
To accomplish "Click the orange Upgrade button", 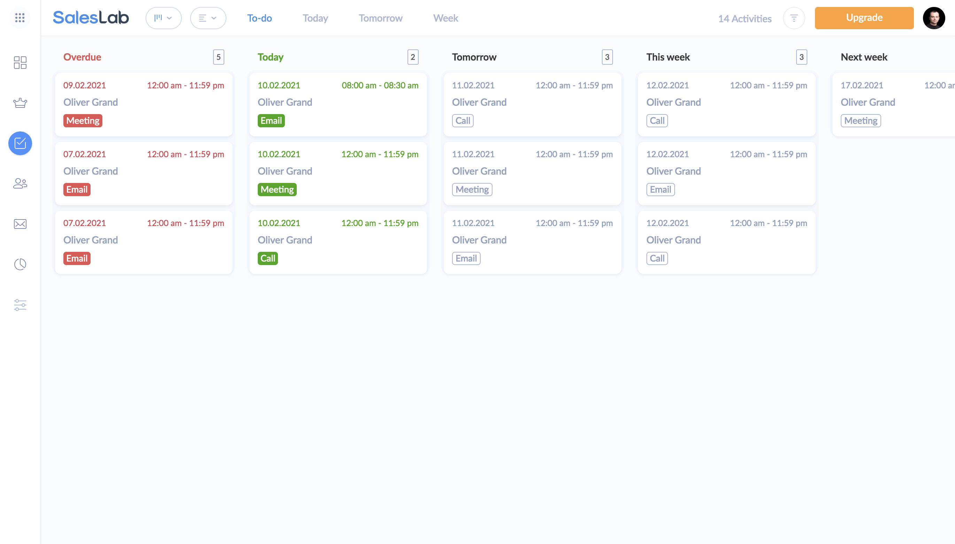I will tap(864, 18).
